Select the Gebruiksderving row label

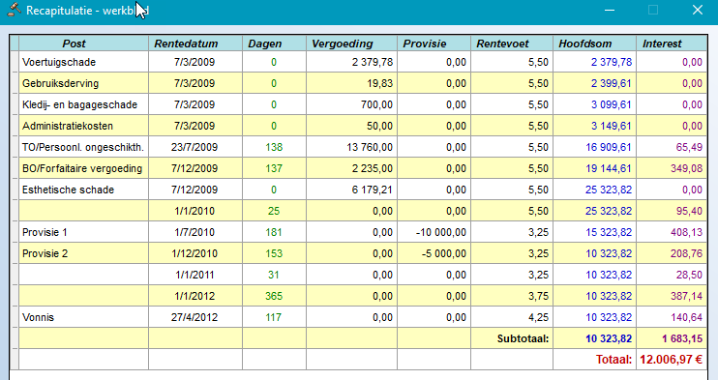[x=60, y=83]
